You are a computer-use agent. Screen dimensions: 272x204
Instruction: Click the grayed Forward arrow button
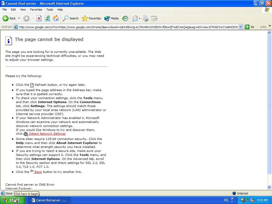(26, 18)
